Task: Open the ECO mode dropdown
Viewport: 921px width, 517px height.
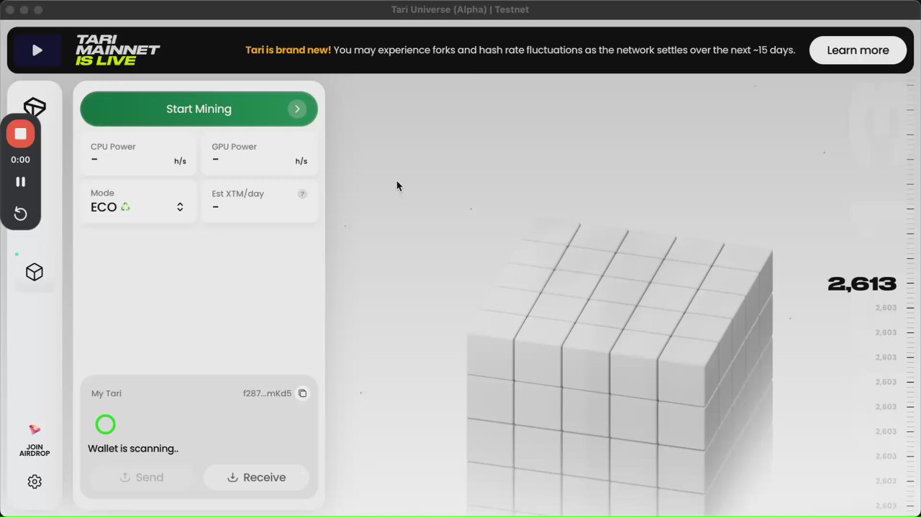Action: point(138,201)
